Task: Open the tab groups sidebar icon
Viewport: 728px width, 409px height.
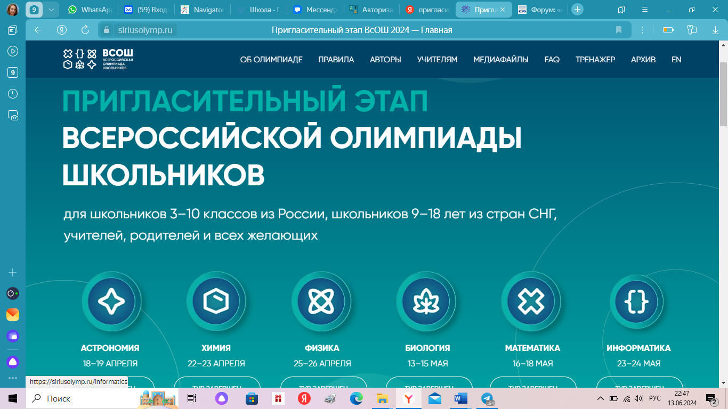Action: coord(13,30)
